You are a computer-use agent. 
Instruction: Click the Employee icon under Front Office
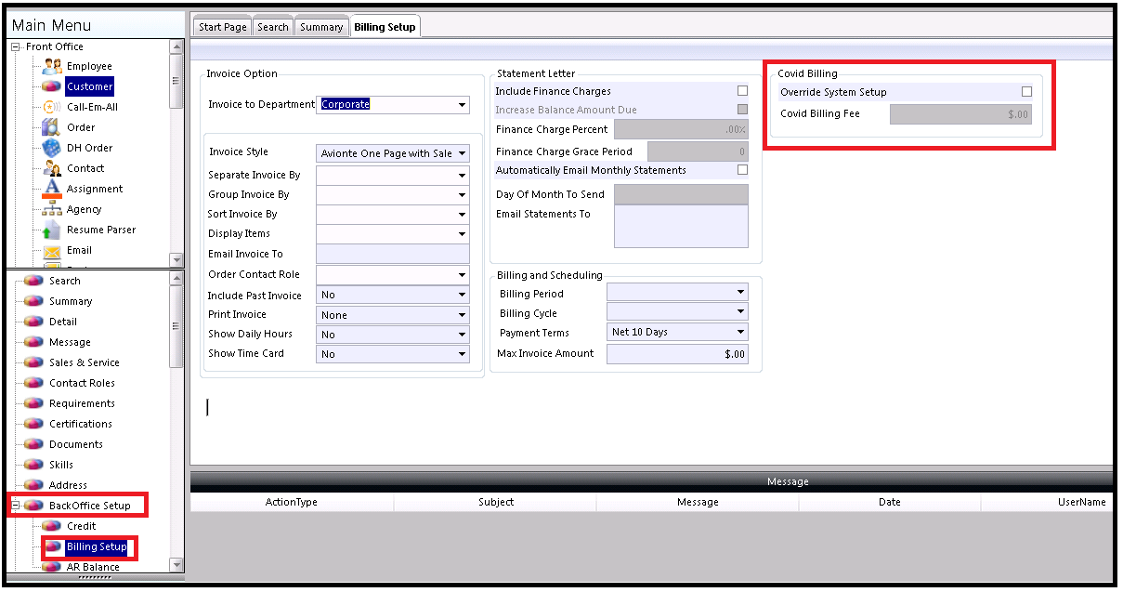click(x=52, y=66)
